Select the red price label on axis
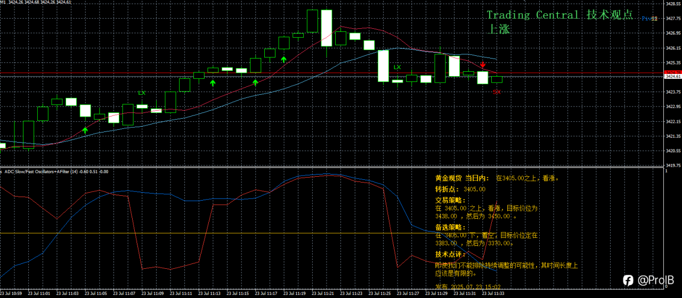Screen dimensions: 682x298 pyautogui.click(x=672, y=72)
